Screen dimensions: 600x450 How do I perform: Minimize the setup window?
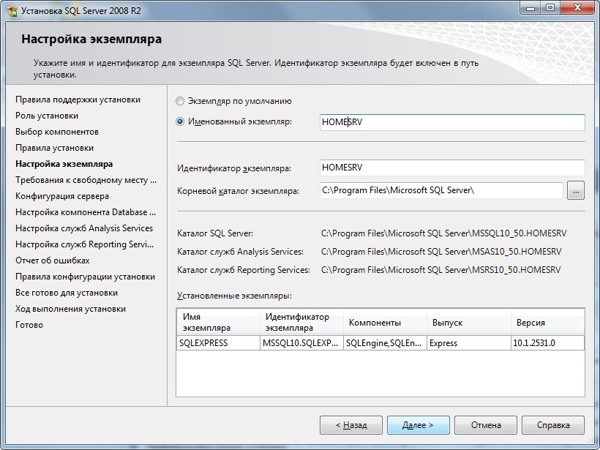[530, 7]
